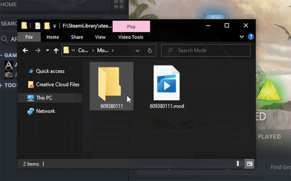Click the New folder icon in title bar

47,26
